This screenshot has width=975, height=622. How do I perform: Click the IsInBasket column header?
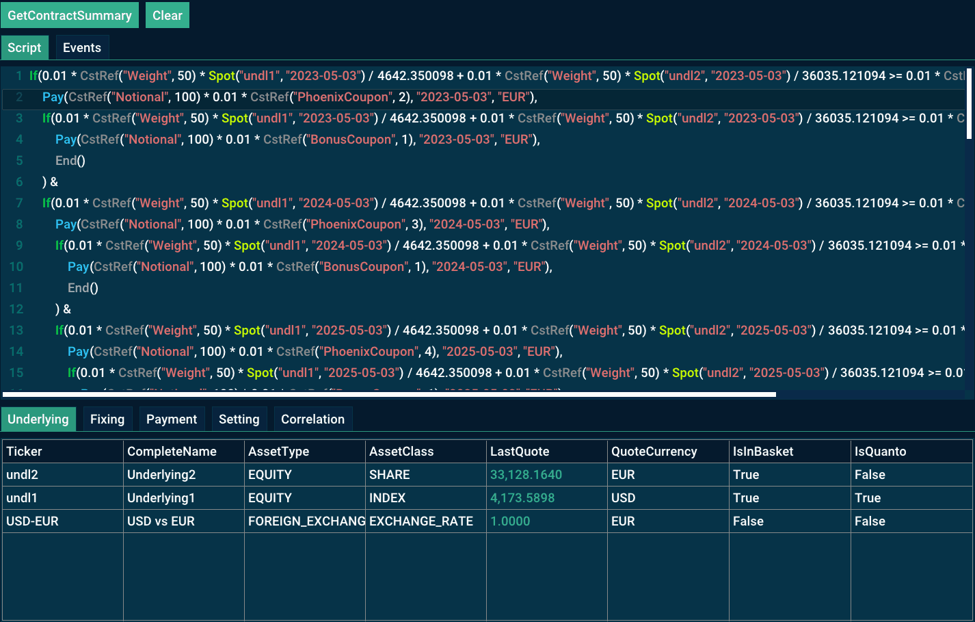click(790, 452)
